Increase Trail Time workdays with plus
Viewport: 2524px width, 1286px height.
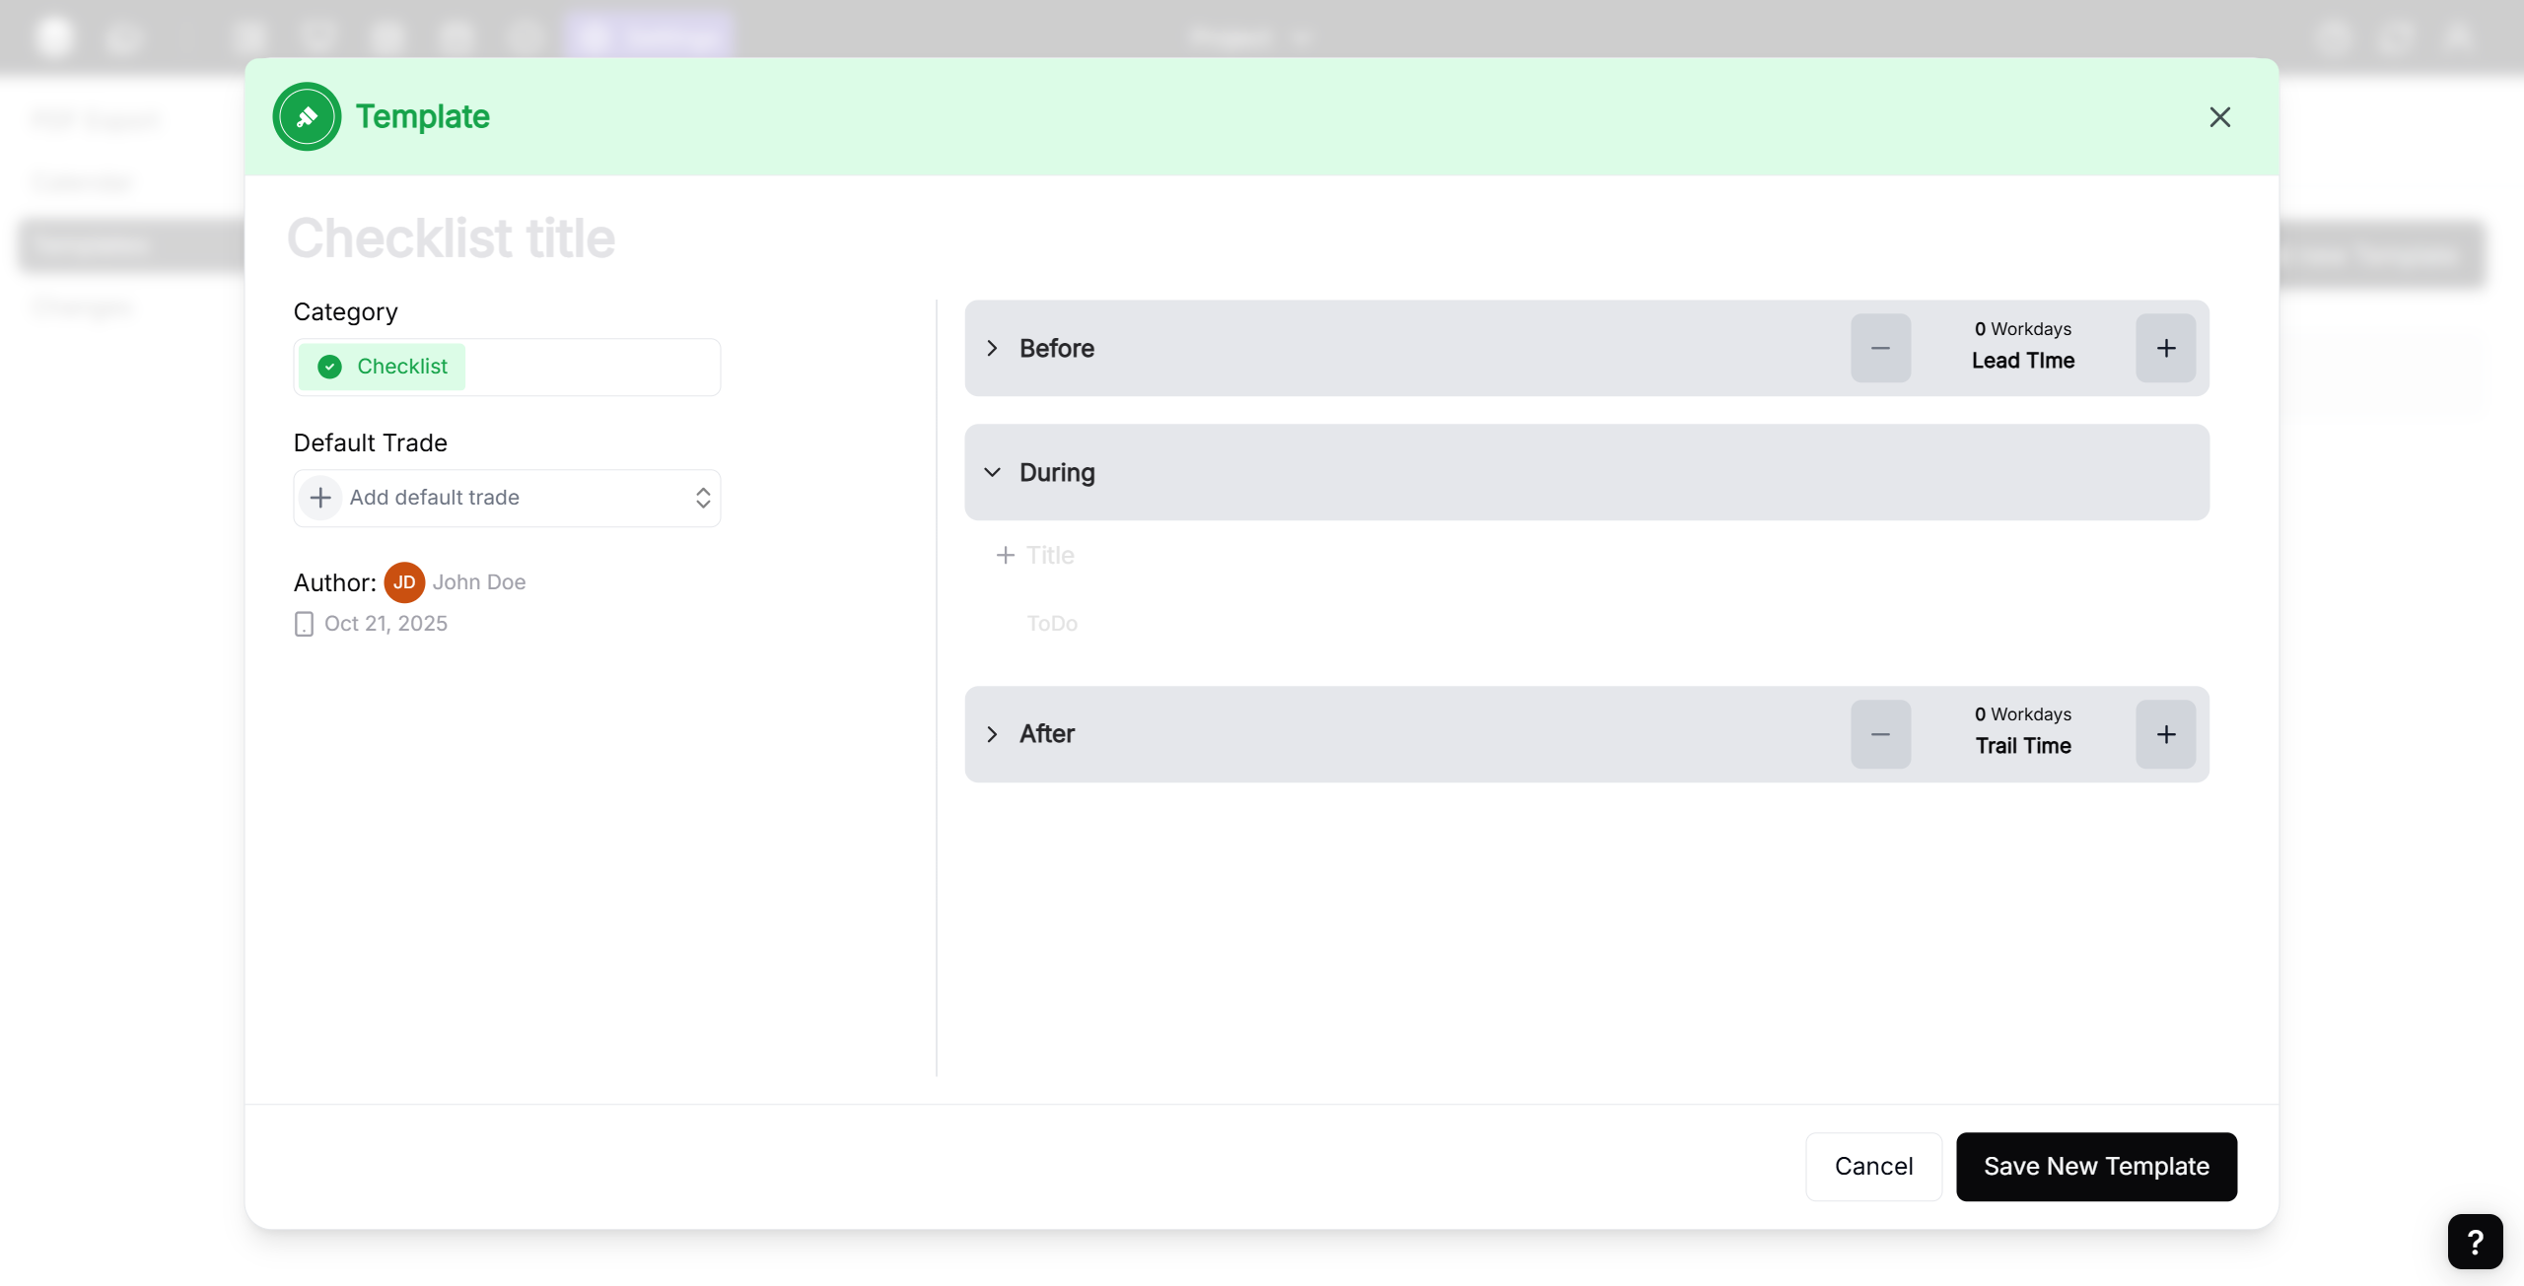pos(2165,734)
